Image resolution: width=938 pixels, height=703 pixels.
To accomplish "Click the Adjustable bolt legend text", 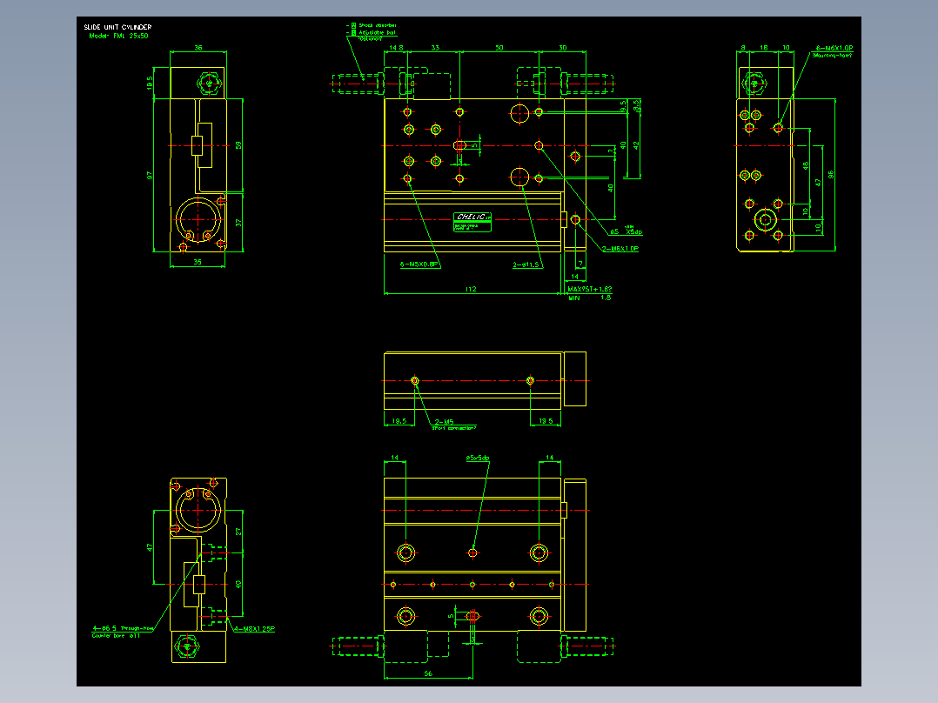I will pos(377,32).
